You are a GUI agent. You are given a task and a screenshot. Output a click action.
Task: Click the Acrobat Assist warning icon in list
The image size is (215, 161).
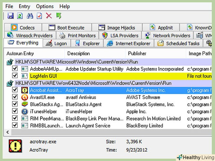[x=25, y=90]
